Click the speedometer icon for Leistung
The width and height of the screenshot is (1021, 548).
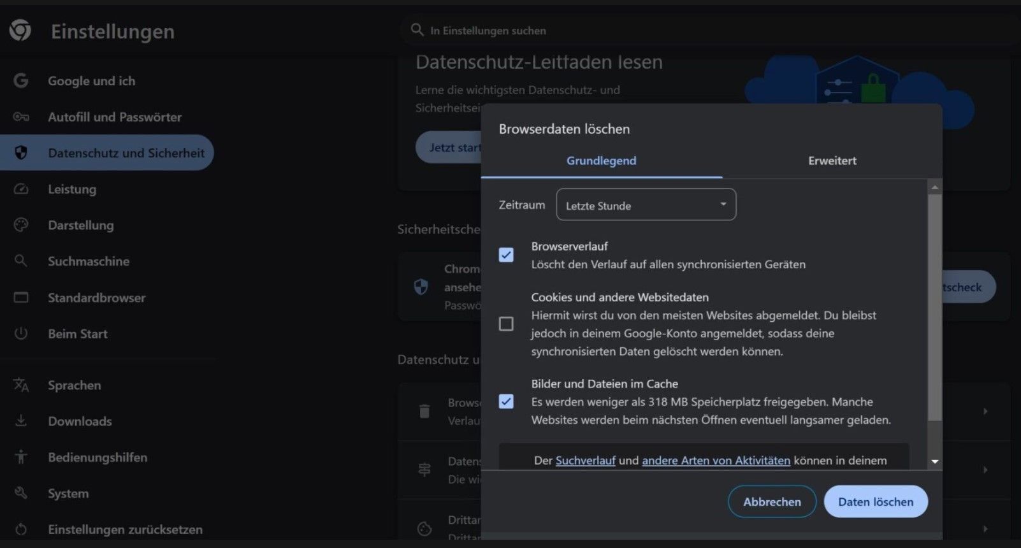click(x=21, y=189)
